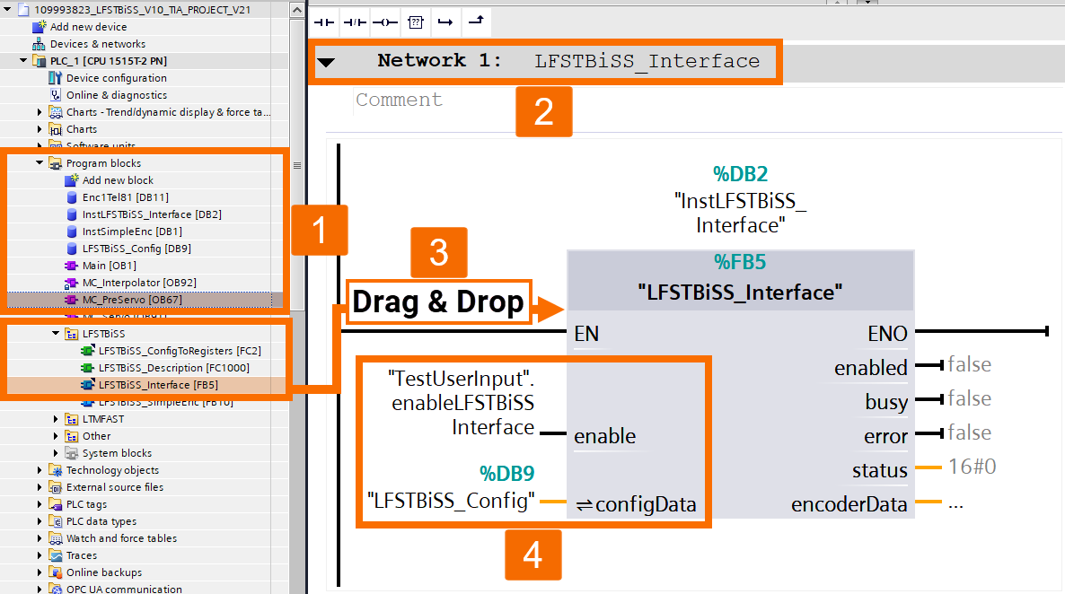Insert an assignment coil
Screen dimensions: 1065x594
point(385,22)
